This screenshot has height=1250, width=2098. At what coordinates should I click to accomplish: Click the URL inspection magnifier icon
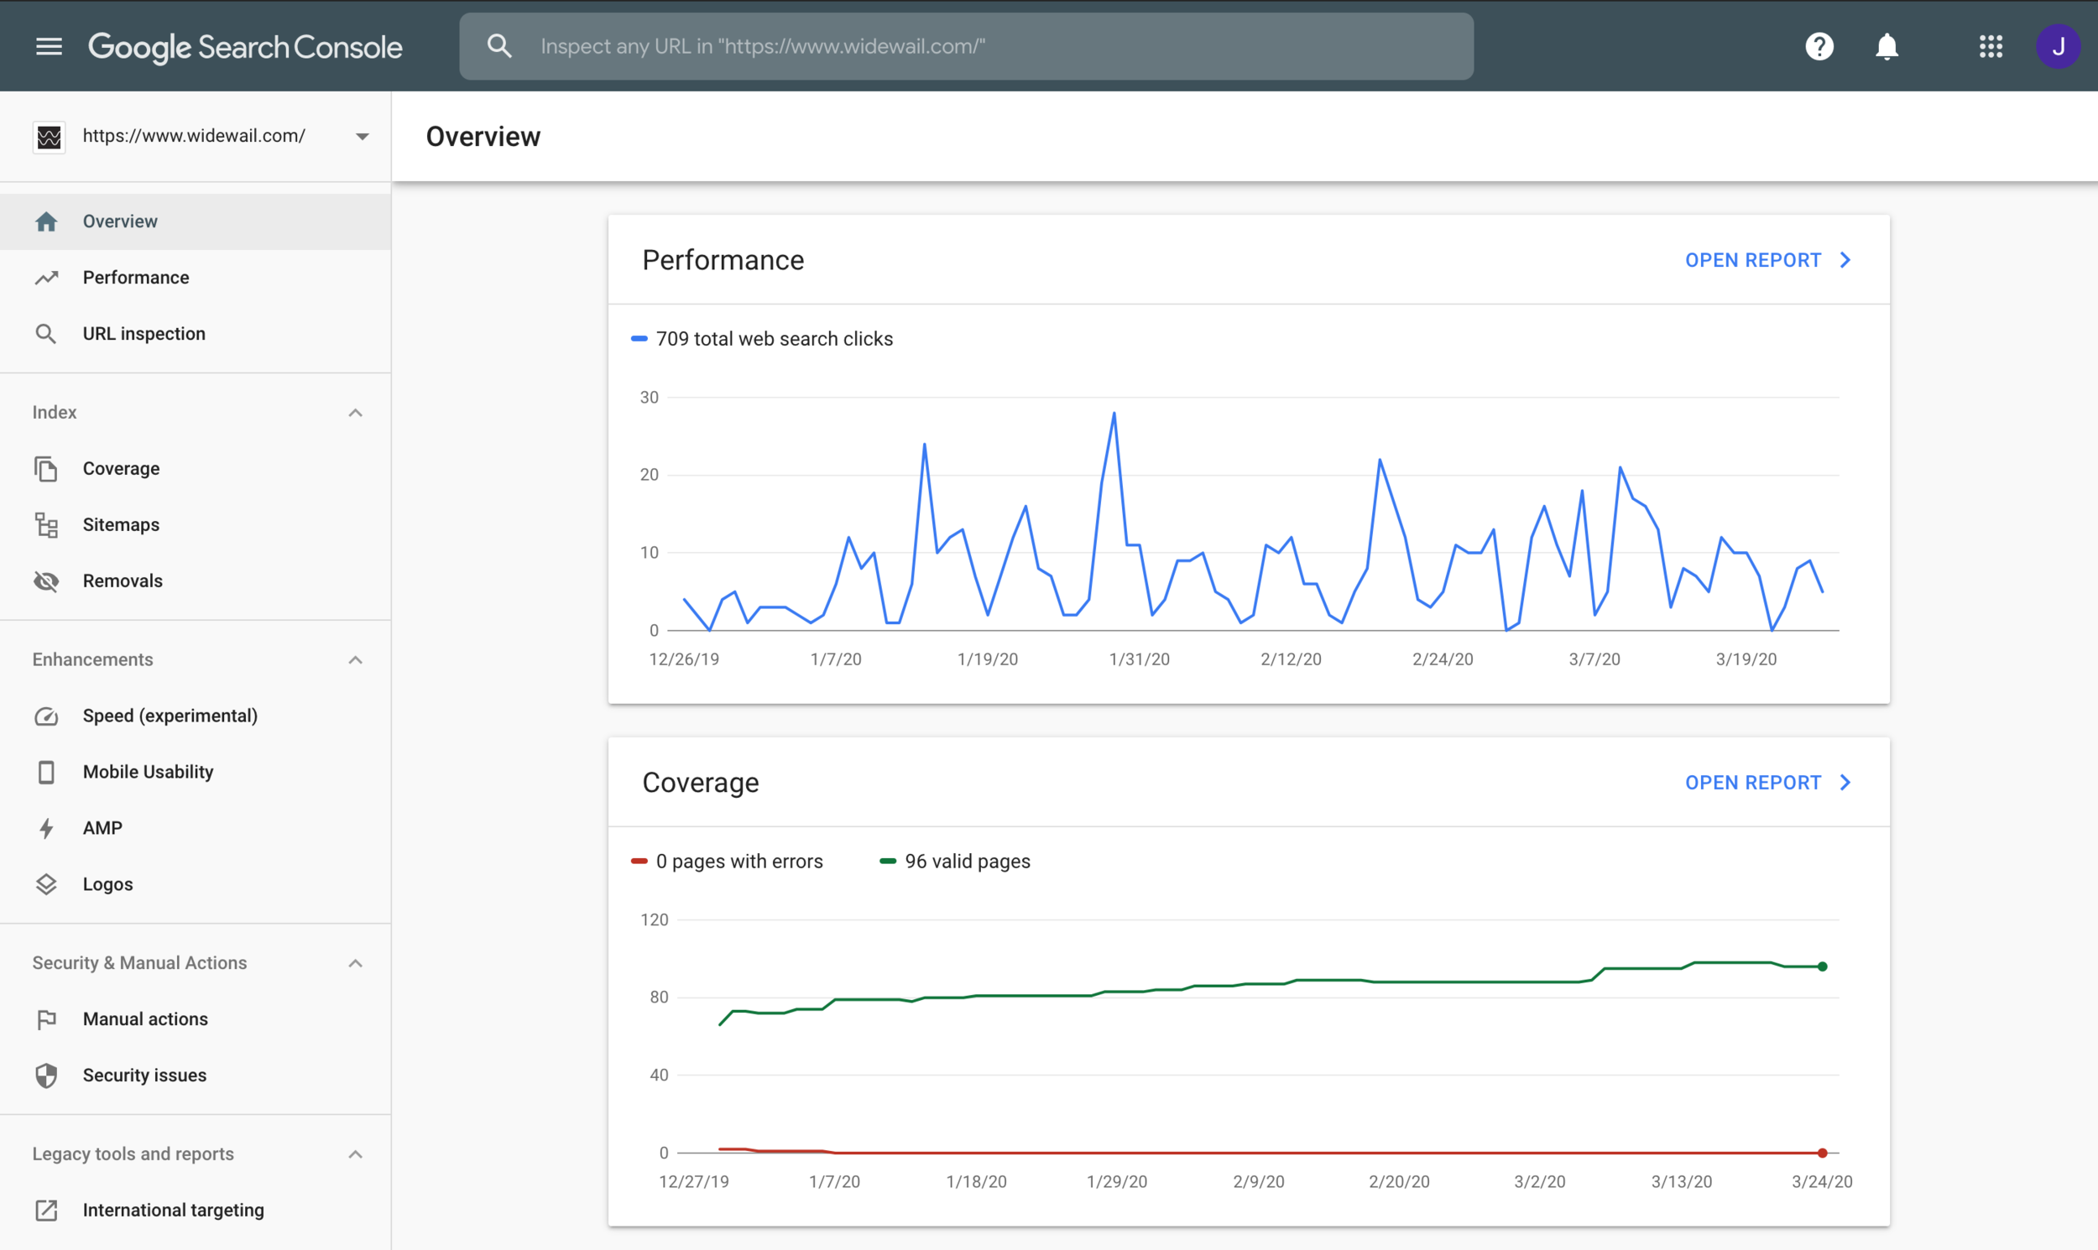(x=46, y=335)
